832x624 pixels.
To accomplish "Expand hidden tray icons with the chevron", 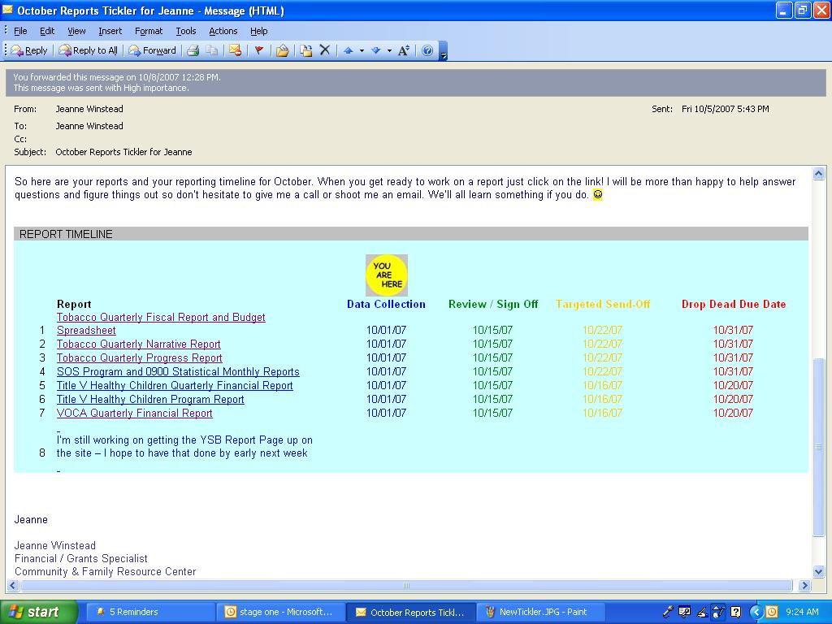I will (756, 612).
